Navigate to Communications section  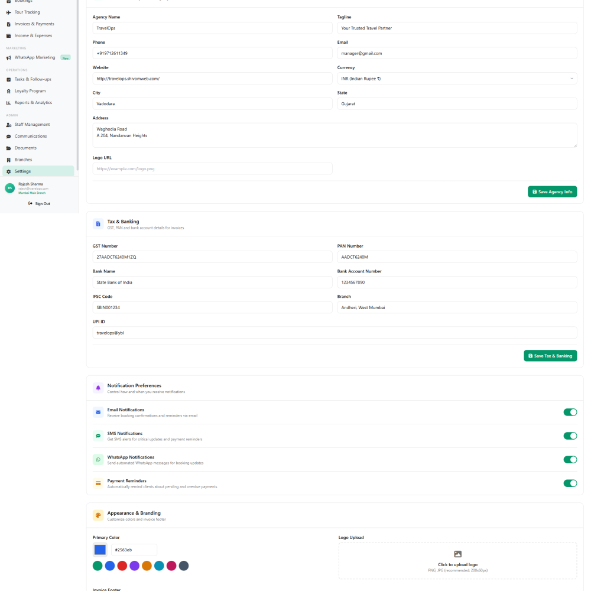click(x=38, y=137)
